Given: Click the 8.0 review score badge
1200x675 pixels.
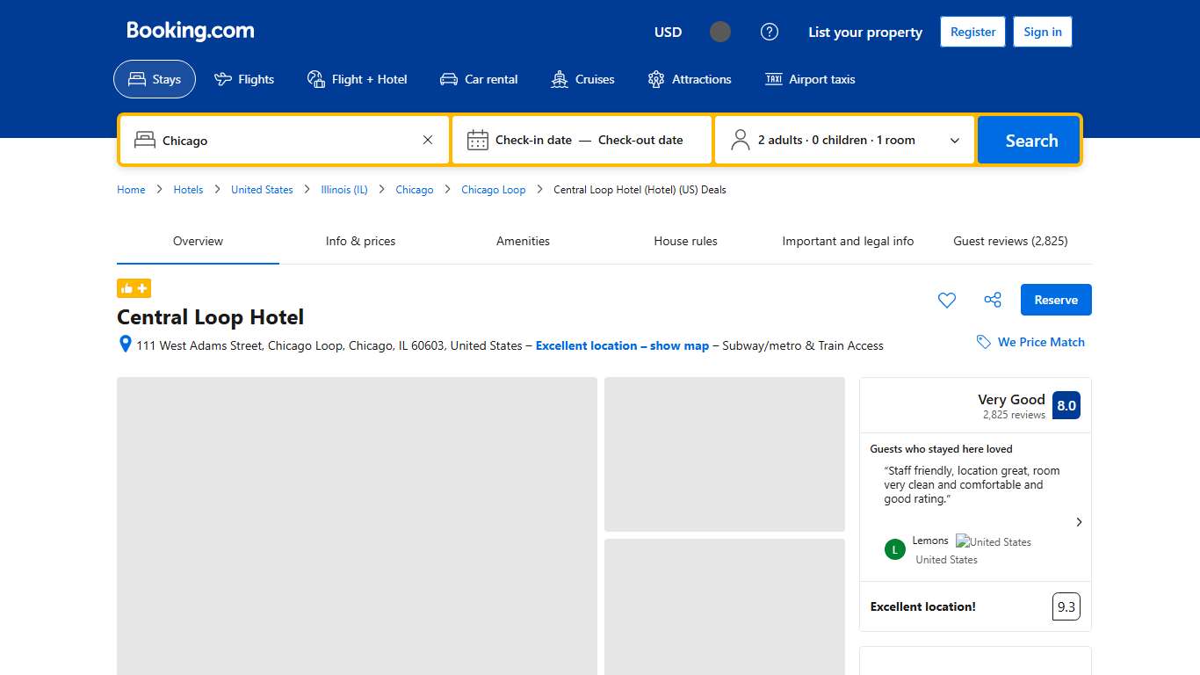Looking at the screenshot, I should [x=1066, y=405].
